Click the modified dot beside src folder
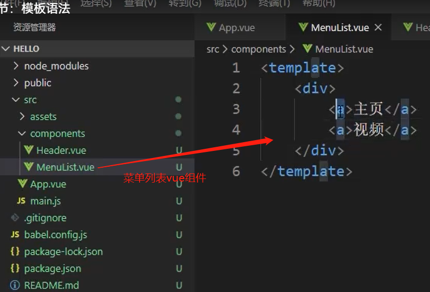This screenshot has width=430, height=292. tap(178, 100)
